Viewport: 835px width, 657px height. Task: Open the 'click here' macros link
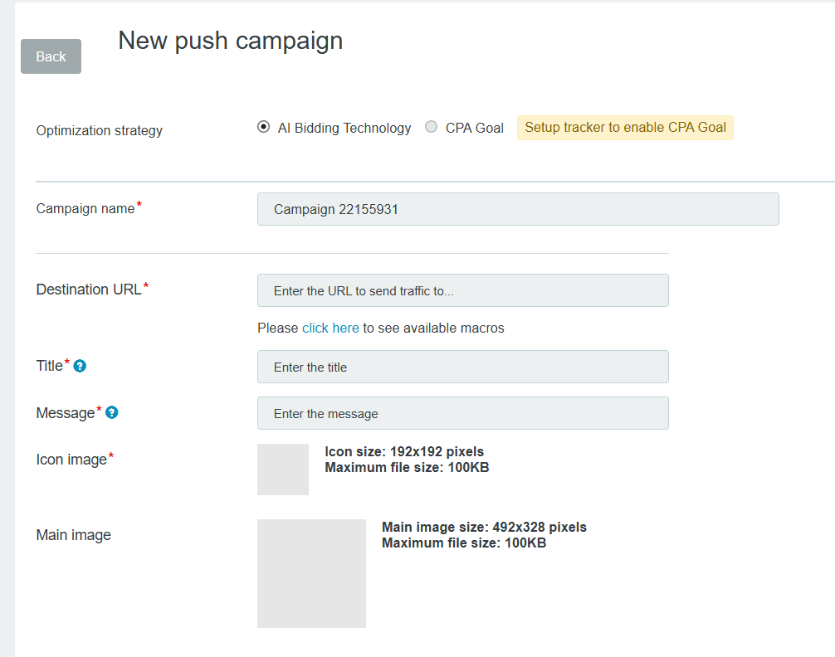[x=330, y=328]
